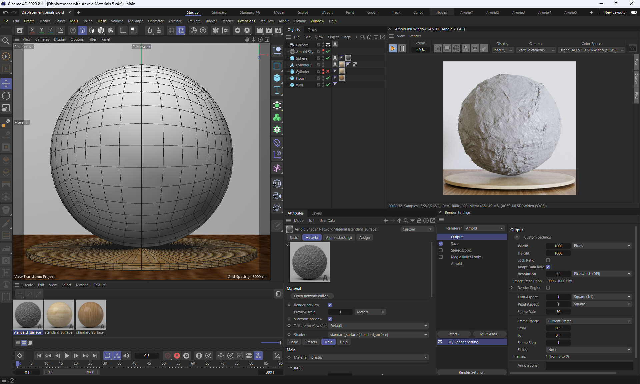Click Open network editor button
Viewport: 640px width, 384px height.
tap(312, 296)
